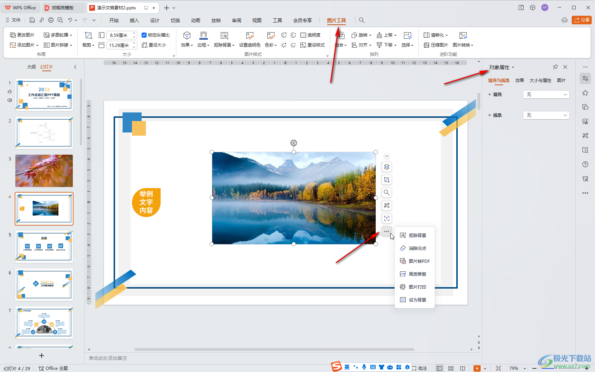Expand the line section triangle

pos(490,115)
